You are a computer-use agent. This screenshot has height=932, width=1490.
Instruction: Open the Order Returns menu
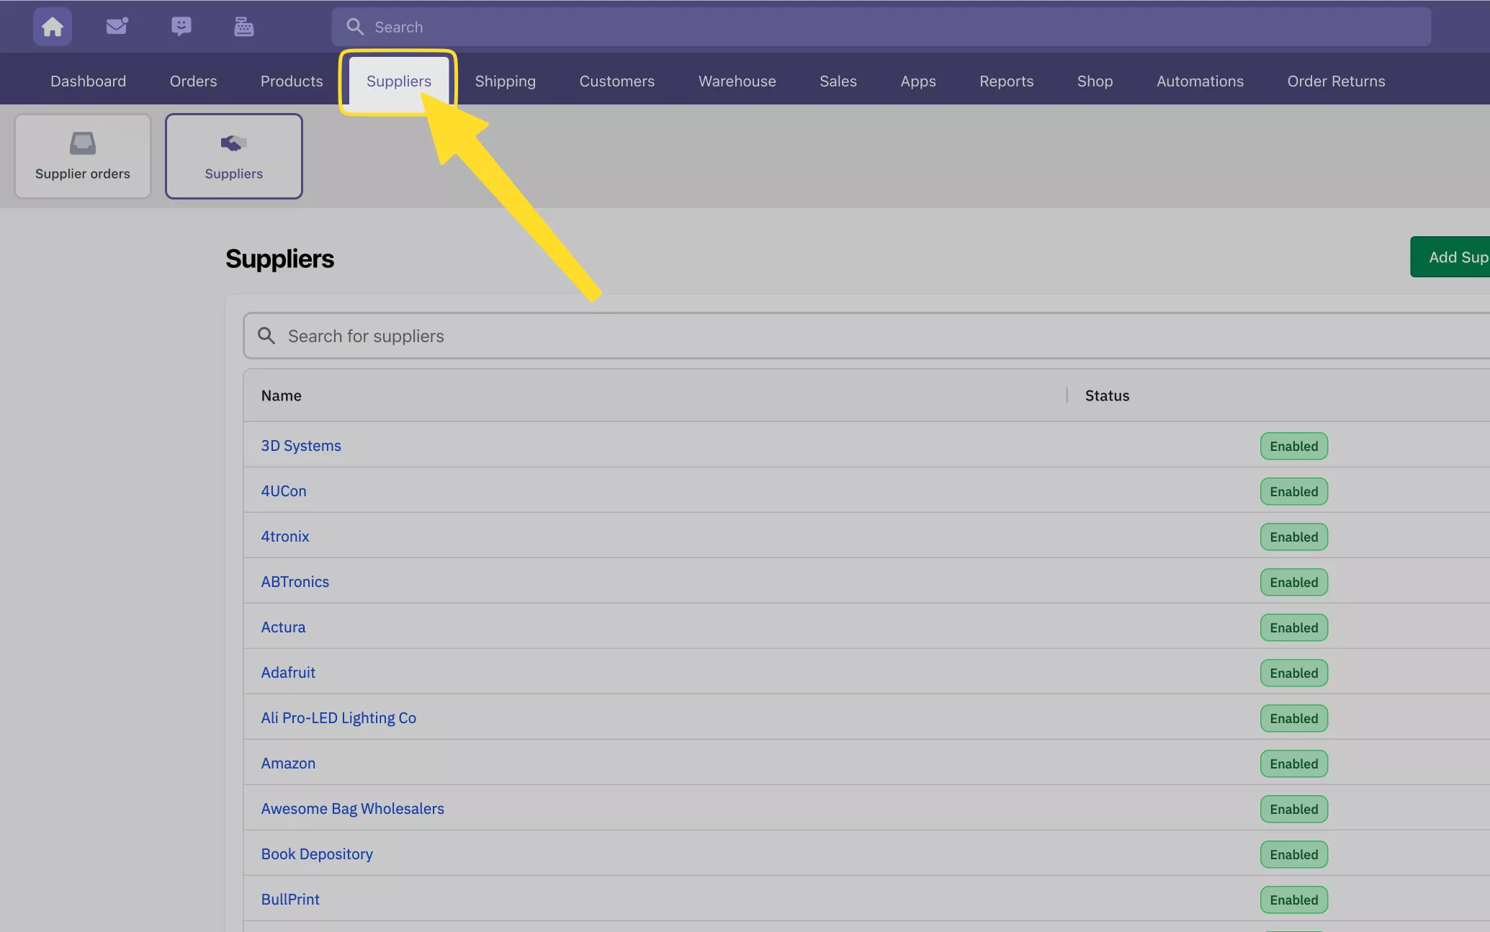pos(1336,81)
